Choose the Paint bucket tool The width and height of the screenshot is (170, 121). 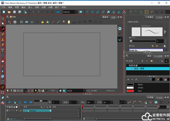(3, 60)
